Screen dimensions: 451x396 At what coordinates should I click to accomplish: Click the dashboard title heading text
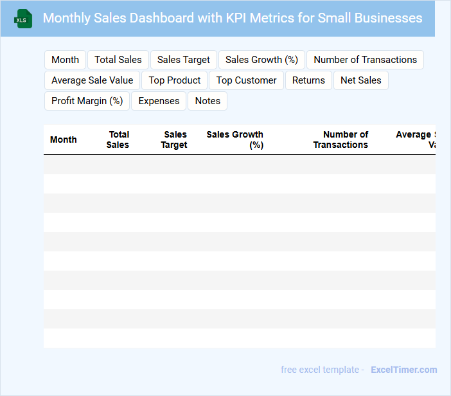click(233, 18)
